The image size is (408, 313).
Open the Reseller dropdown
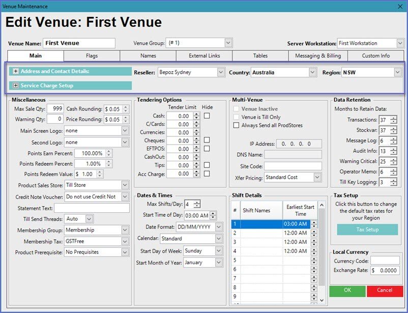[x=220, y=72]
